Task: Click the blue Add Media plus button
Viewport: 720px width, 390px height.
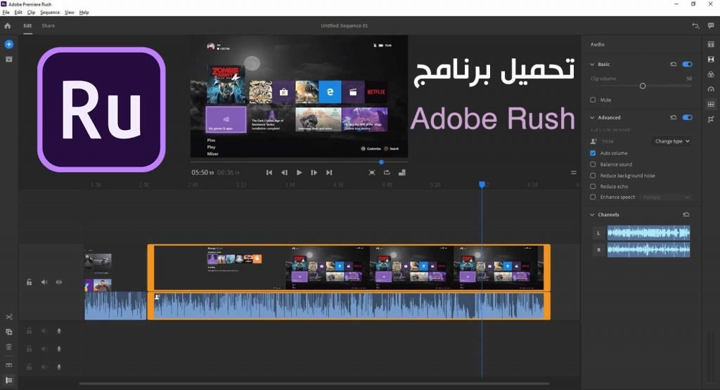Action: [8, 44]
